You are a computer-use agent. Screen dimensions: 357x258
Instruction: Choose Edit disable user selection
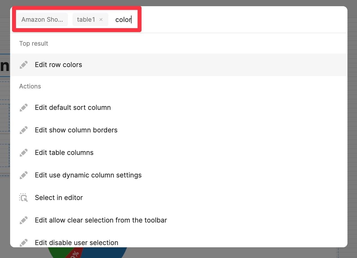pos(76,243)
